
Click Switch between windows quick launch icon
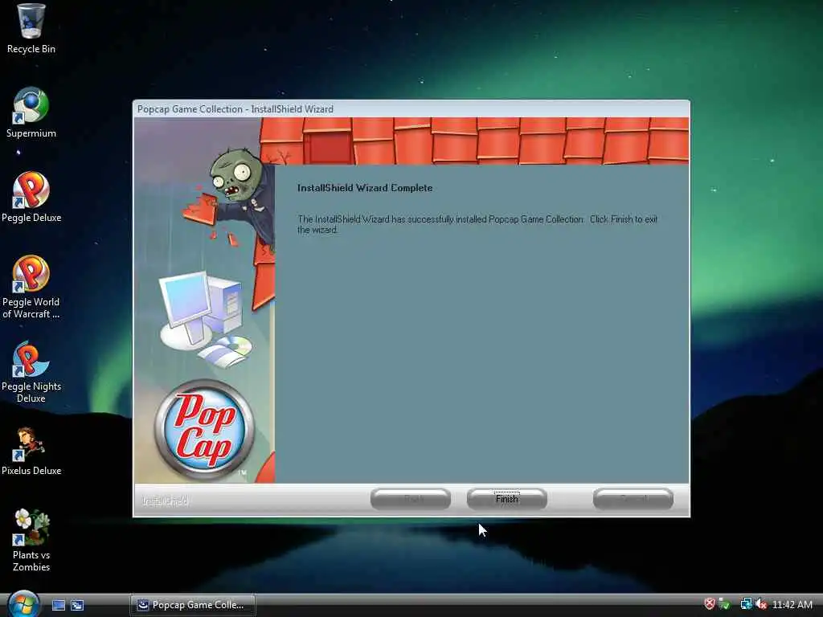coord(77,605)
